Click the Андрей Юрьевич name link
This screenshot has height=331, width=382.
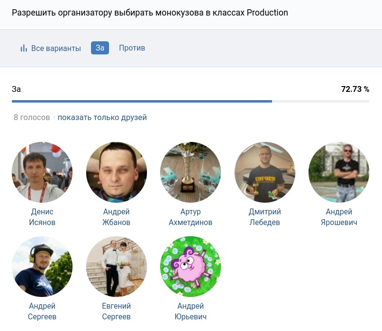190,312
